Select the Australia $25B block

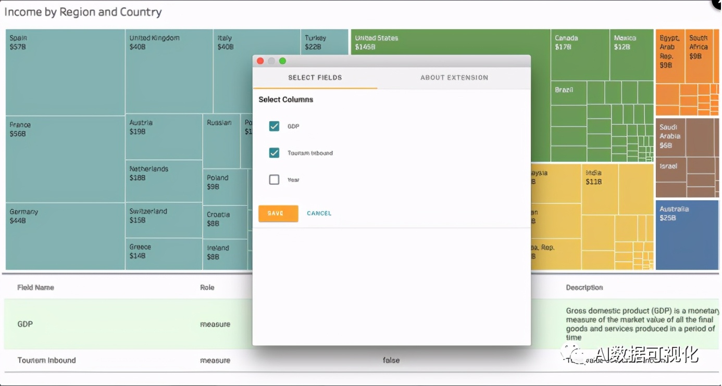tap(687, 235)
